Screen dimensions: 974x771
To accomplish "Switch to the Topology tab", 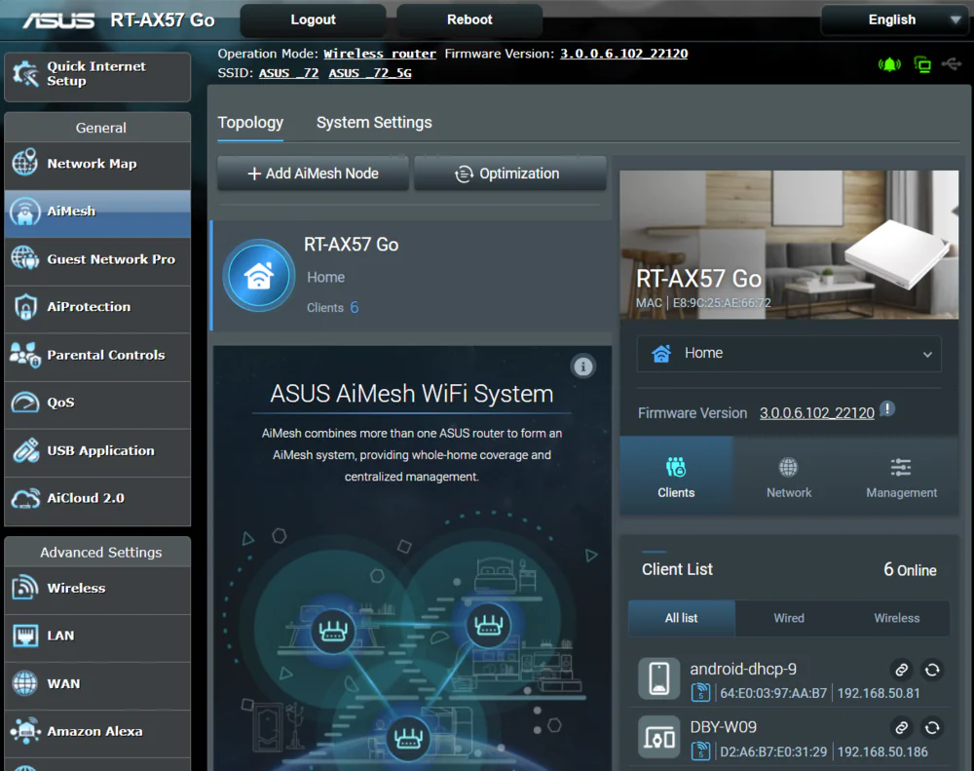I will click(250, 123).
